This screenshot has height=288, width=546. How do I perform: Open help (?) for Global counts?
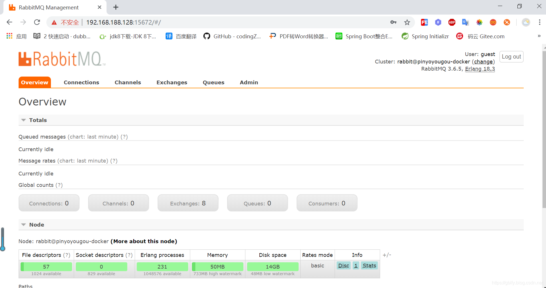pyautogui.click(x=59, y=185)
